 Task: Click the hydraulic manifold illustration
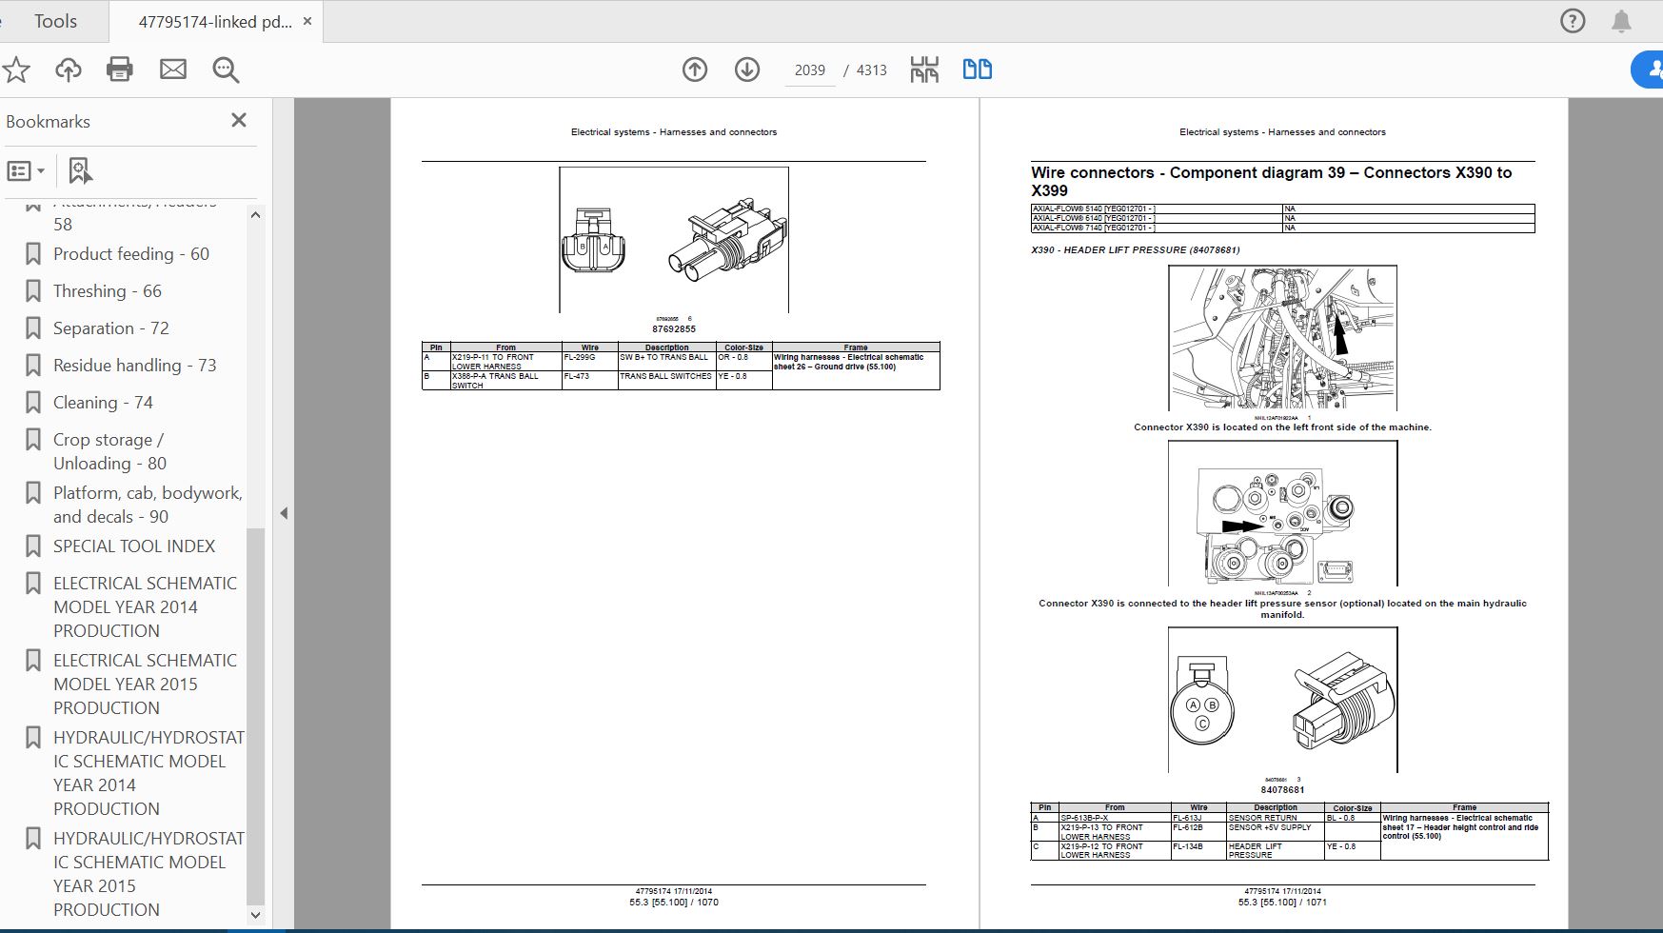pyautogui.click(x=1282, y=513)
